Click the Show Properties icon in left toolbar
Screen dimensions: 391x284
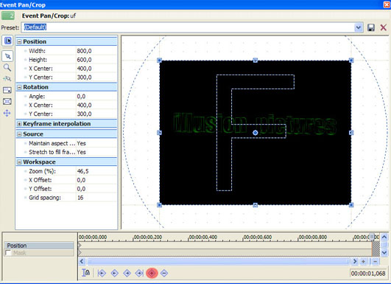click(7, 41)
